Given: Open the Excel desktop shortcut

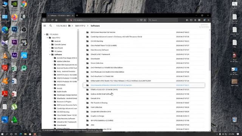Looking at the screenshot, I should tap(14, 68).
